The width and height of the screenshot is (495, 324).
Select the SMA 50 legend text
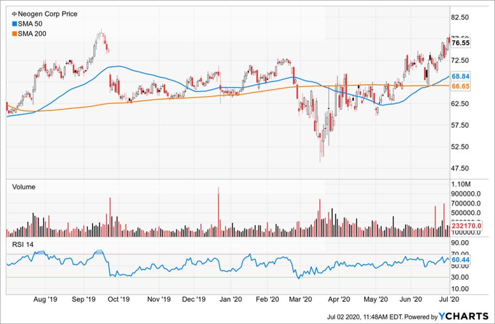pos(30,24)
